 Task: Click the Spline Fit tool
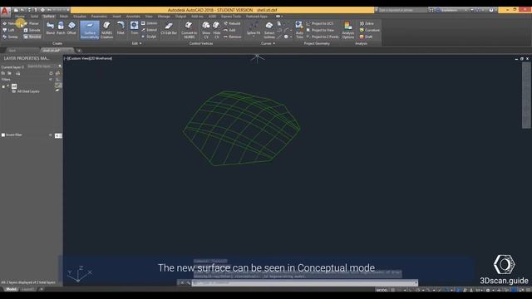click(253, 28)
